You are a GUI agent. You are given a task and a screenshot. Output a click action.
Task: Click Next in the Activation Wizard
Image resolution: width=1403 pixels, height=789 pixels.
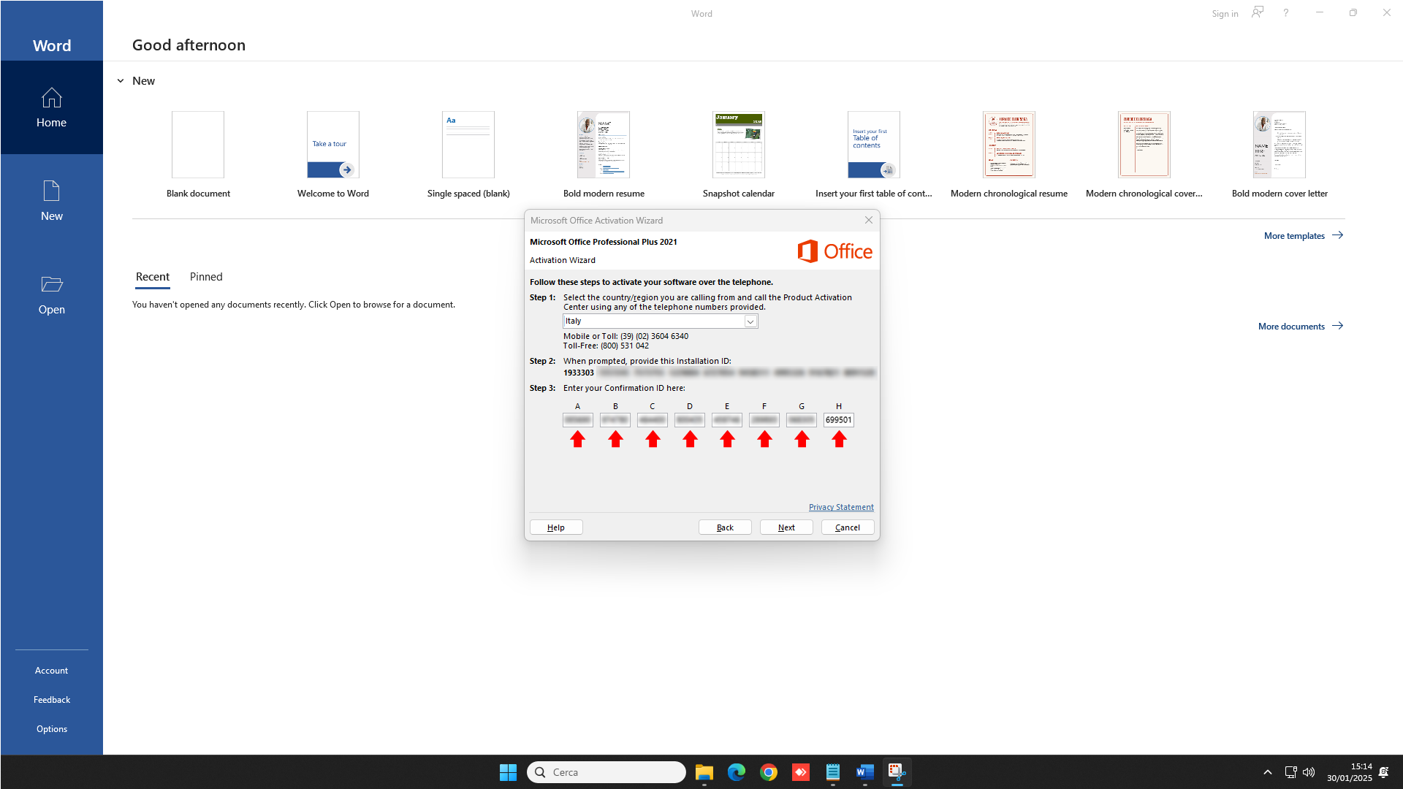pyautogui.click(x=786, y=527)
